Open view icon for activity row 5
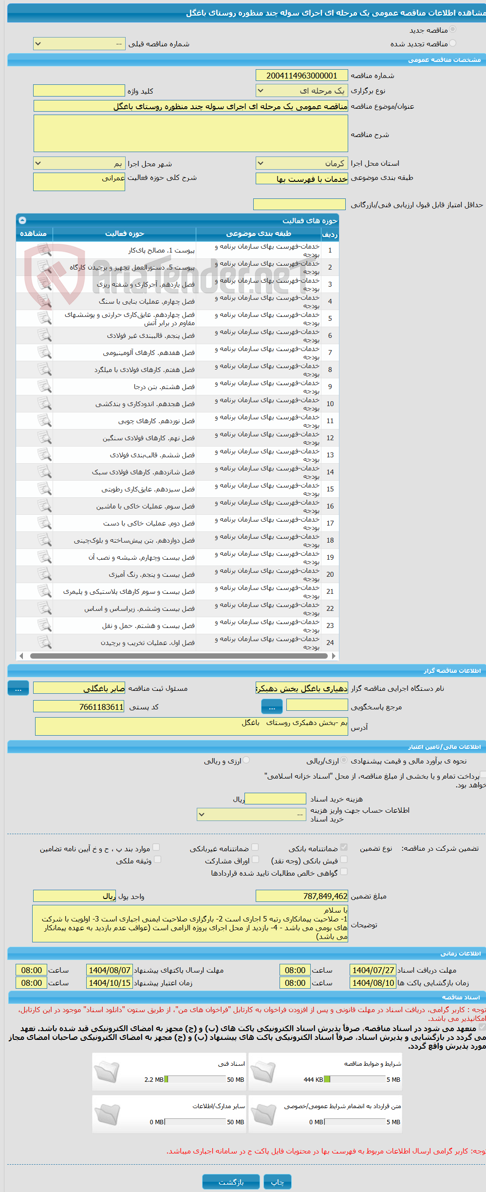 tap(44, 318)
